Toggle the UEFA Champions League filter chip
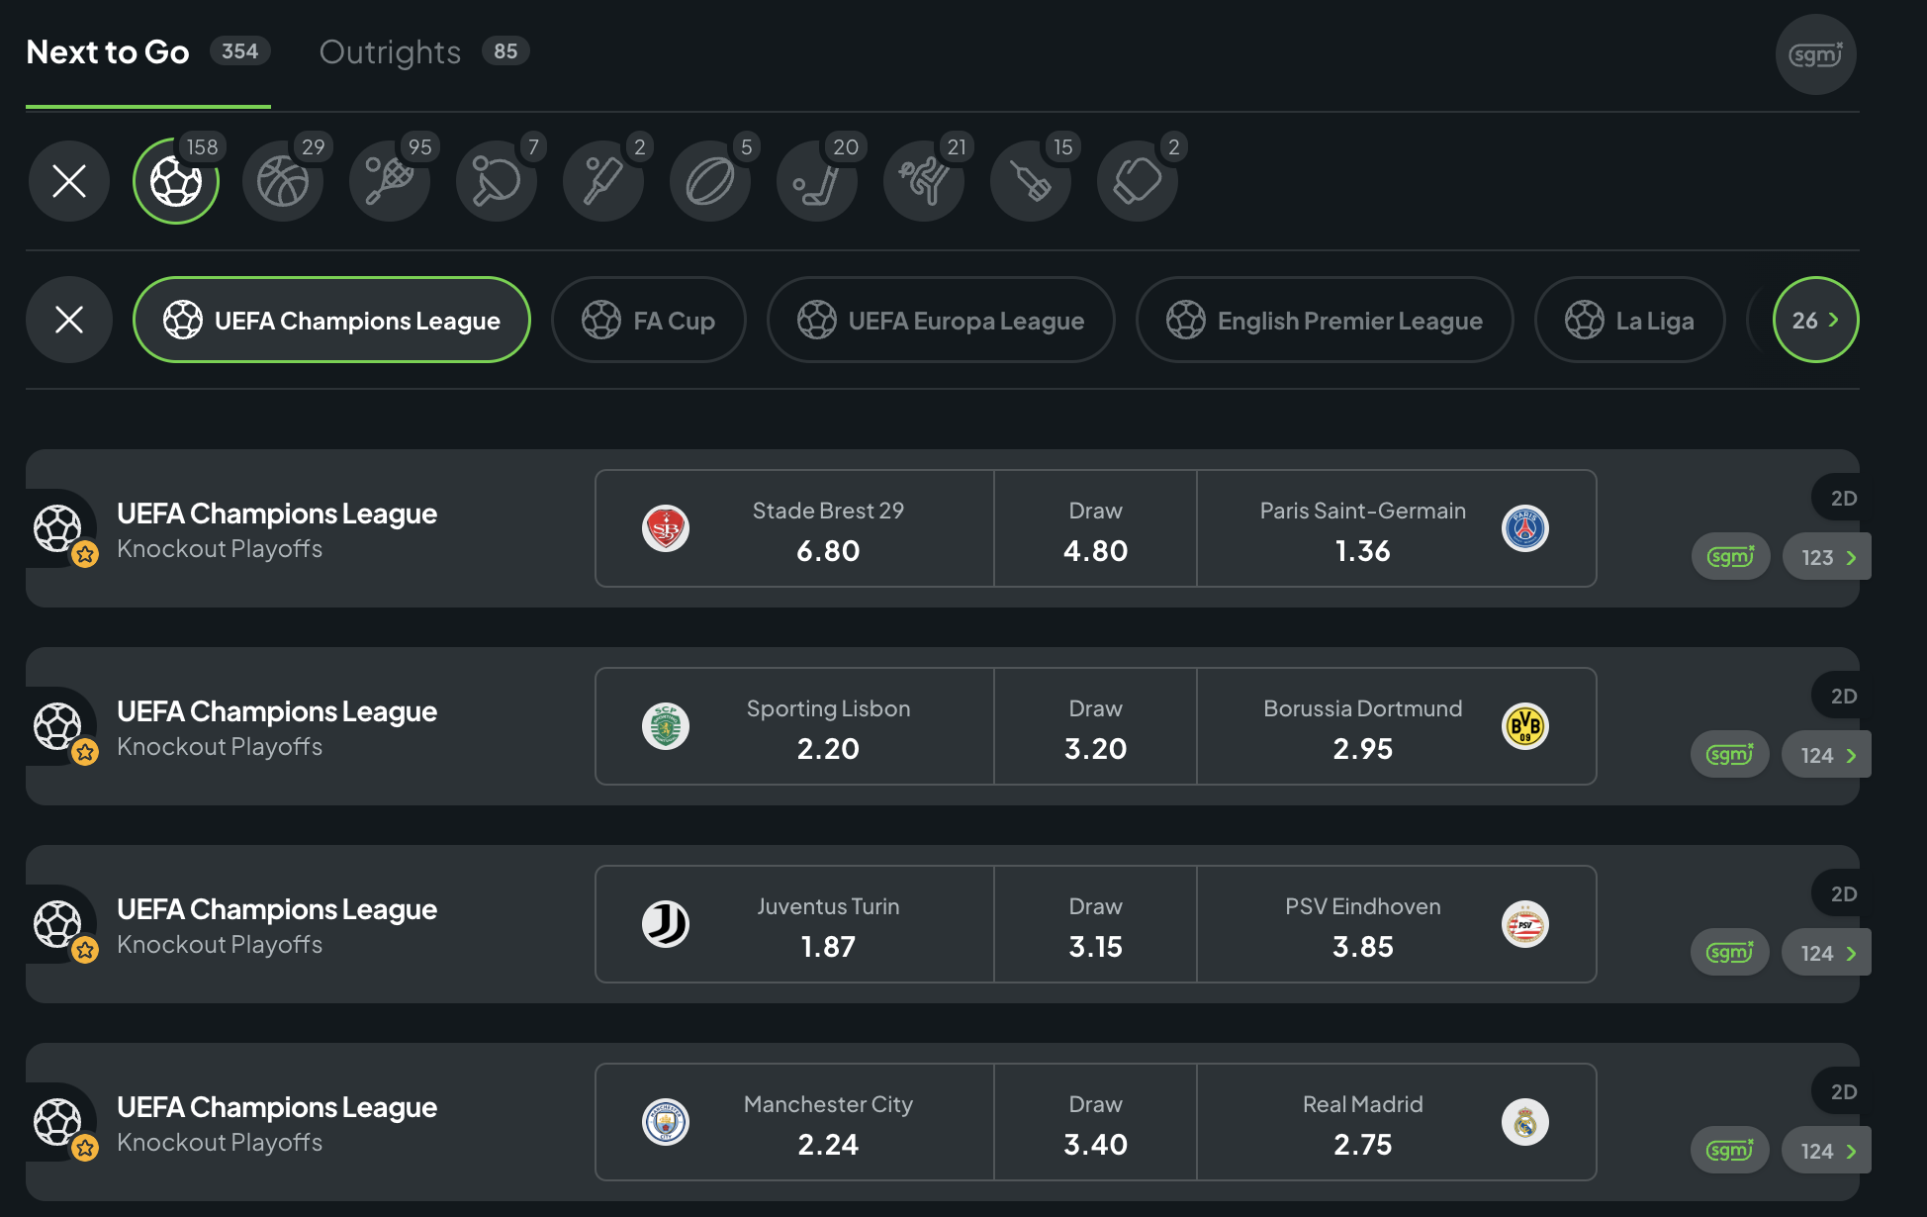 coord(331,320)
